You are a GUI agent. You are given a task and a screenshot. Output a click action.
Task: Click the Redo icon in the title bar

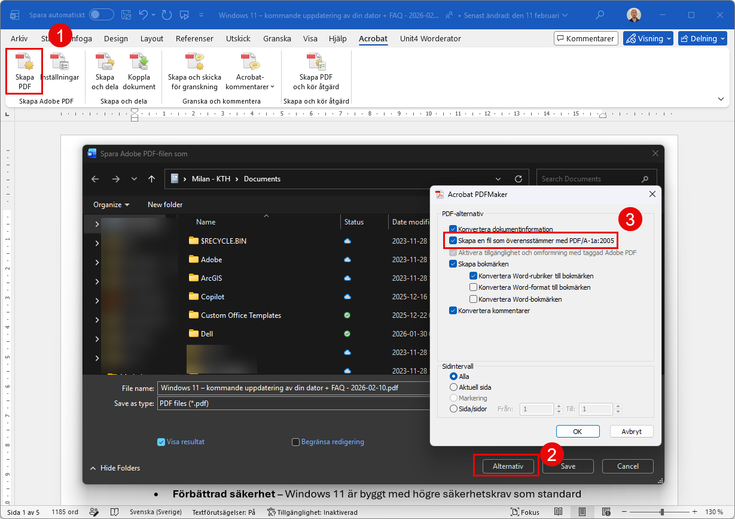click(166, 14)
